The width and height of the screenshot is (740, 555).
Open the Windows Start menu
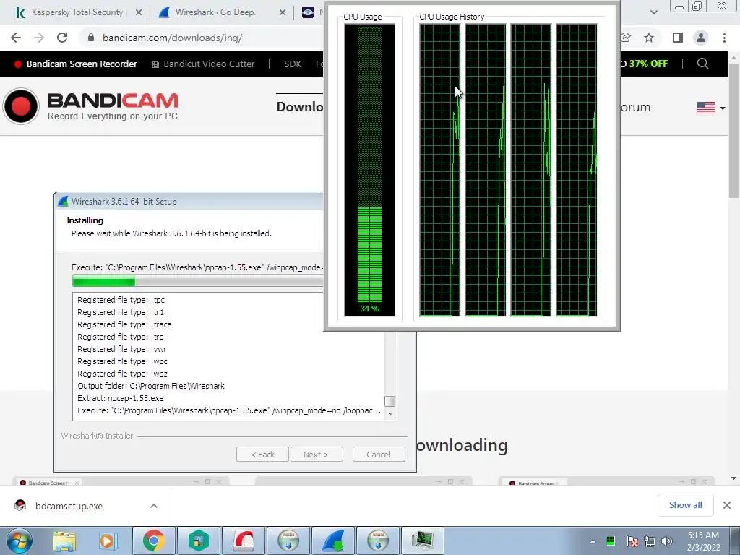20,541
